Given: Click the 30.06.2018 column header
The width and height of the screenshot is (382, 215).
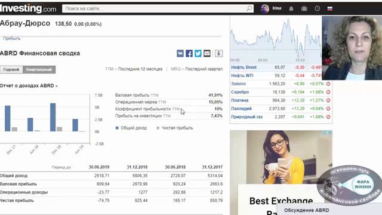Looking at the screenshot, I should (175, 167).
